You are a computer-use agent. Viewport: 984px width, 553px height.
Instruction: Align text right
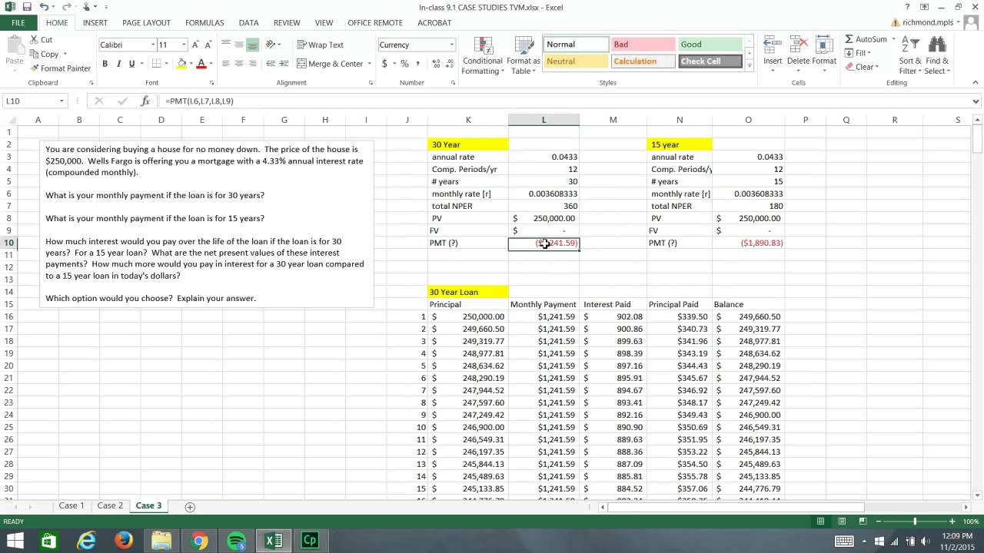(x=252, y=64)
